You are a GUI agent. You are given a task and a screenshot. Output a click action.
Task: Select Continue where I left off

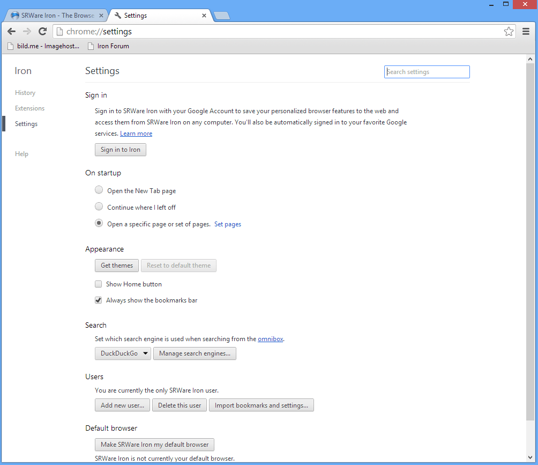(x=99, y=206)
